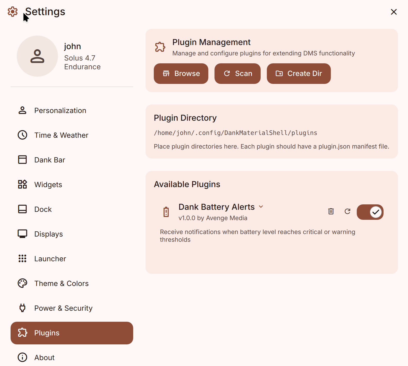Click the Plugin Management puzzle icon
The image size is (408, 366).
click(160, 47)
